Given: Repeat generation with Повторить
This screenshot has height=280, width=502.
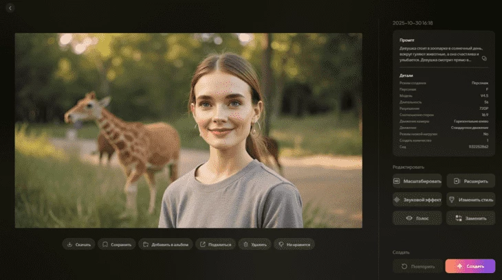Looking at the screenshot, I should 417,266.
